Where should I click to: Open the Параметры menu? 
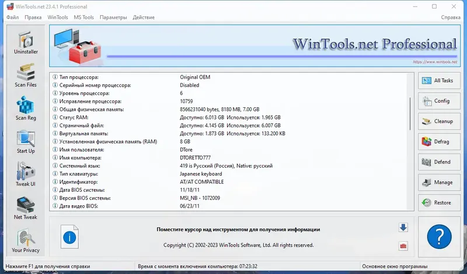113,17
